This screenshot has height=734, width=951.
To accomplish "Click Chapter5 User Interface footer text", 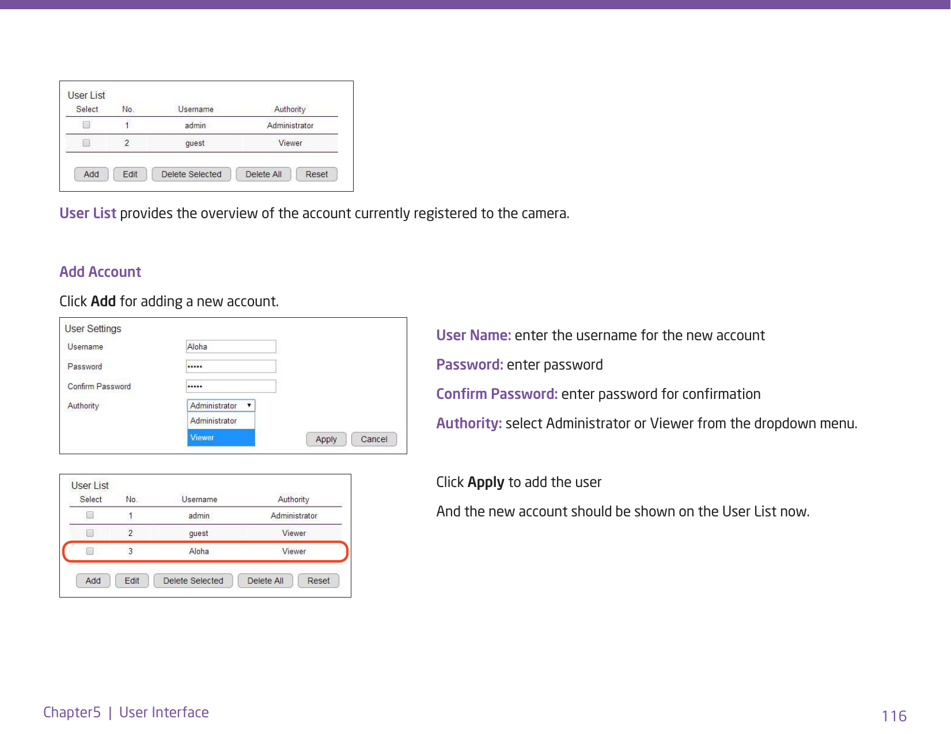I will pyautogui.click(x=126, y=712).
